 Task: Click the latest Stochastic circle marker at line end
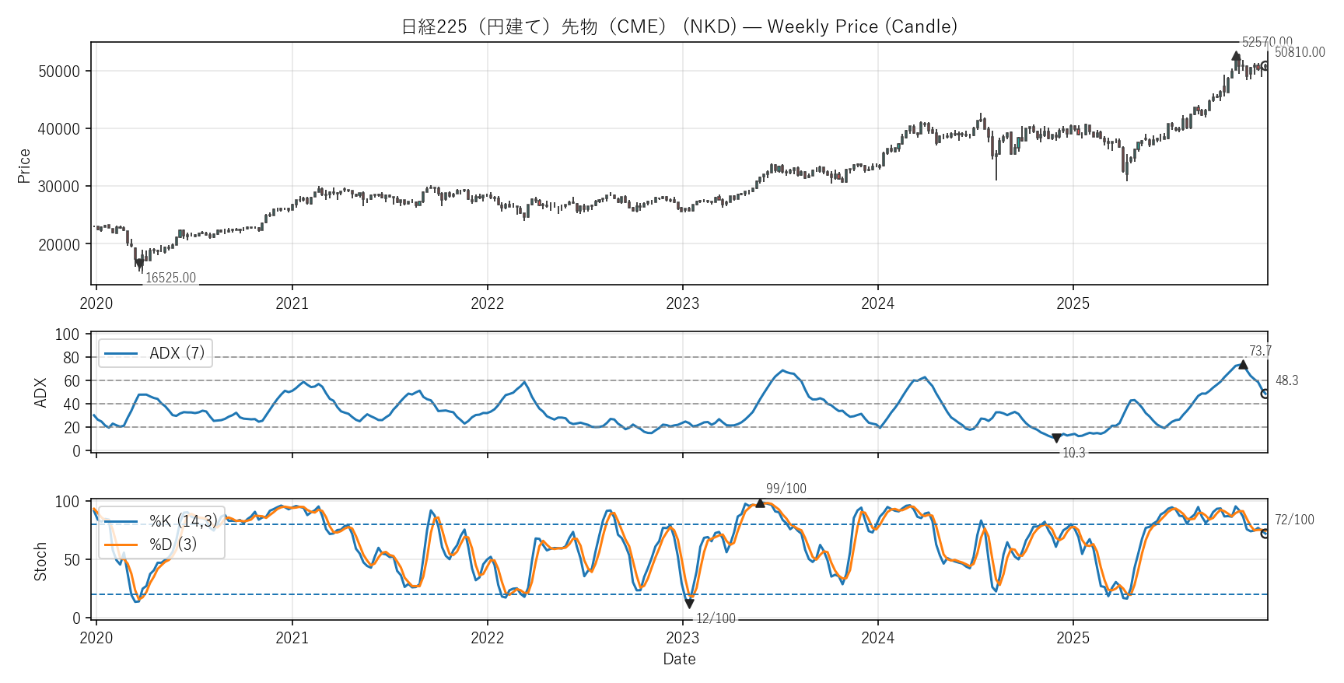pos(1265,534)
